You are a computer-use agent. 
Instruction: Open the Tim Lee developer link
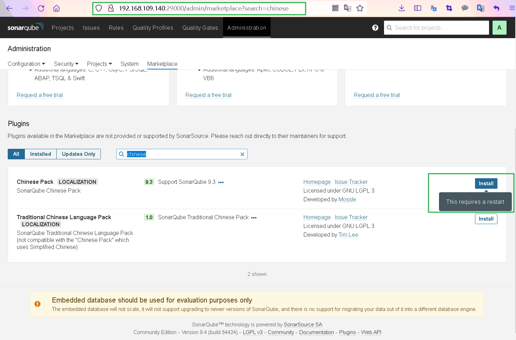tap(348, 235)
